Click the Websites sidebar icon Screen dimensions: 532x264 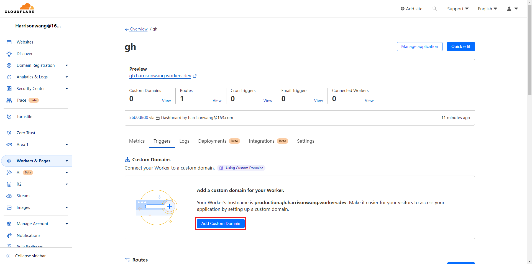pos(9,42)
